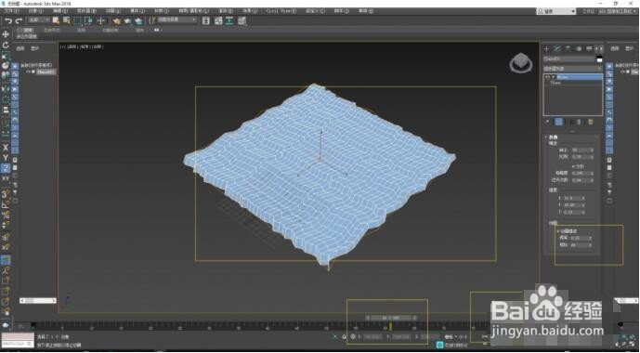The width and height of the screenshot is (640, 353).
Task: Click the ViewCube in the viewport
Action: [x=521, y=64]
